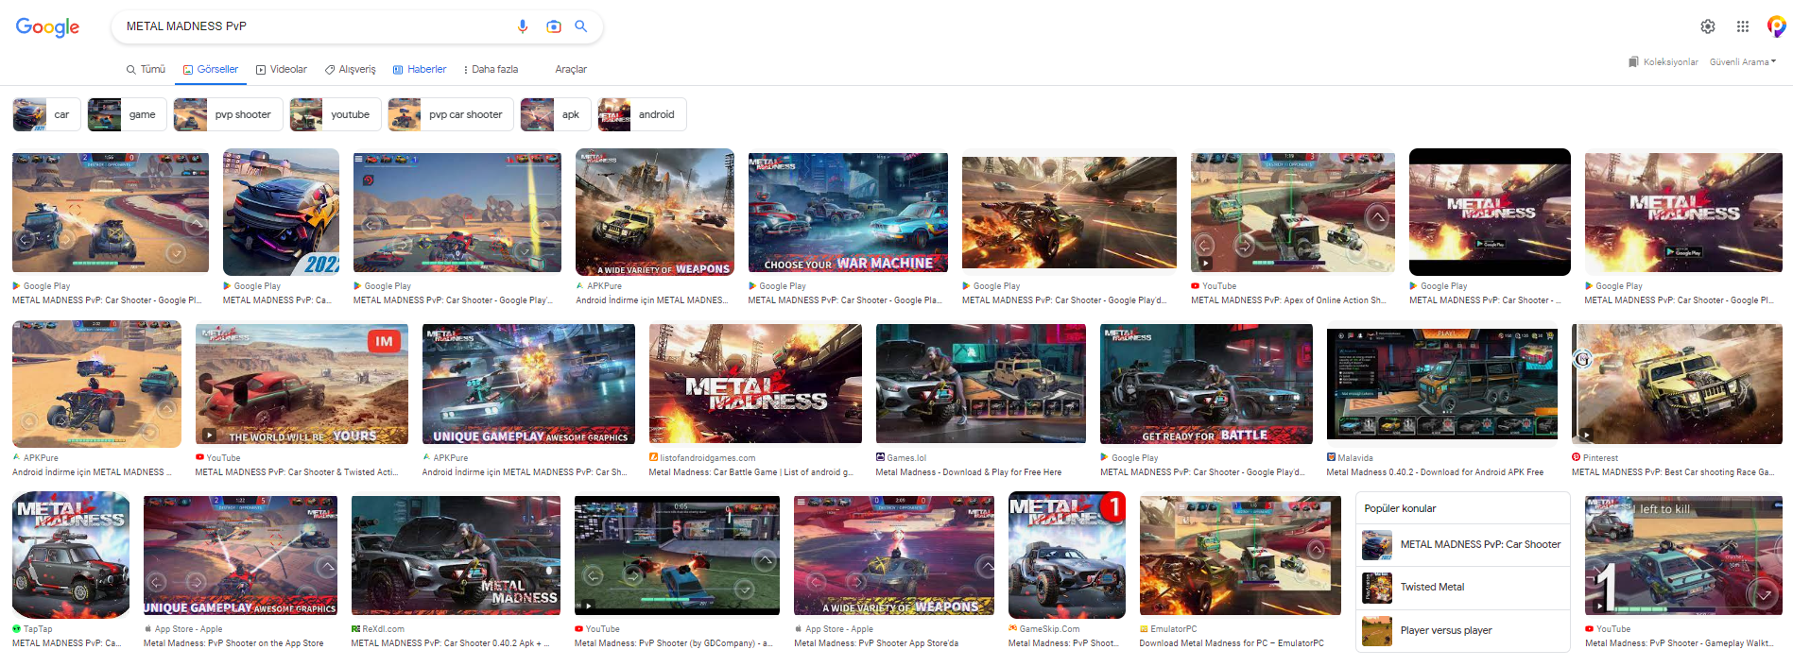Screen dimensions: 1793x667
Task: Start voice search with microphone icon
Action: (523, 26)
